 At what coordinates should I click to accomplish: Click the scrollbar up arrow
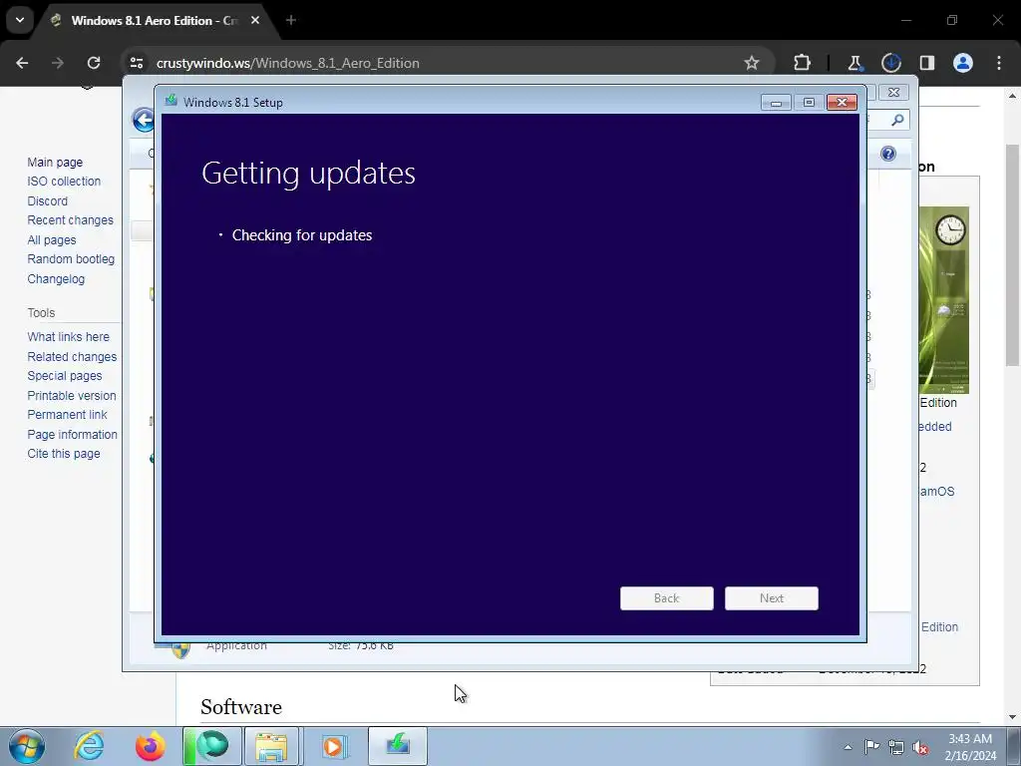click(1012, 95)
